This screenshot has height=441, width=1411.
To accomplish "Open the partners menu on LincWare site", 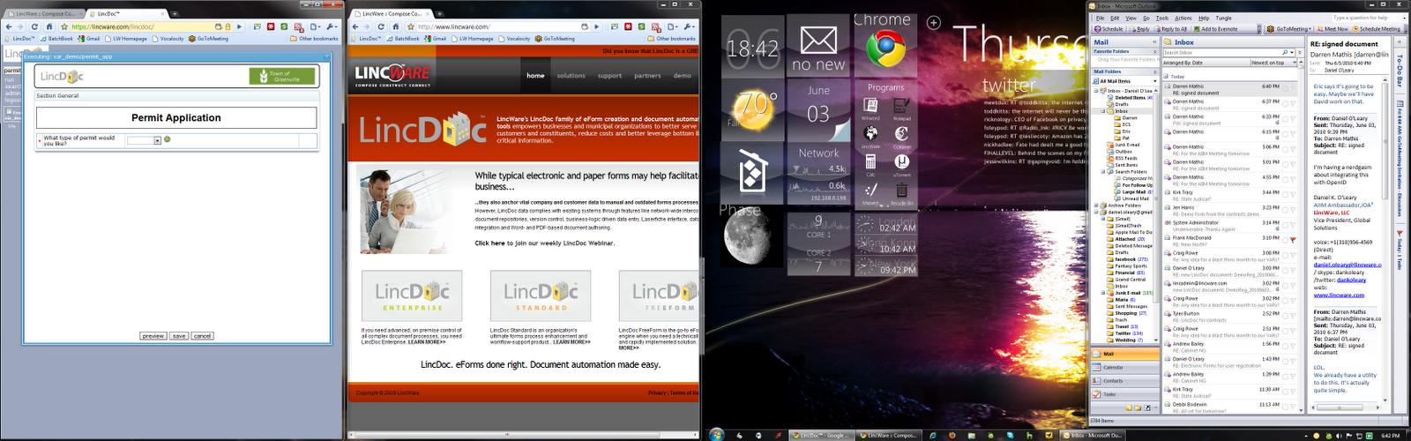I will pyautogui.click(x=647, y=76).
